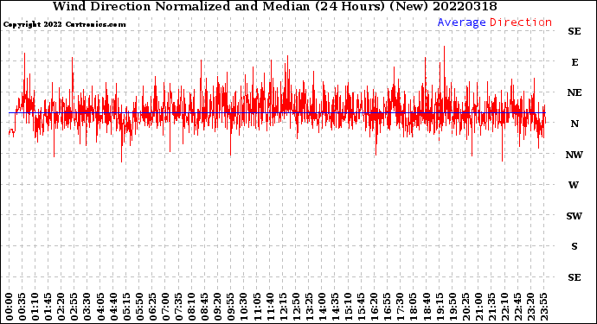Select the 21:35 time axis label

pyautogui.click(x=491, y=307)
